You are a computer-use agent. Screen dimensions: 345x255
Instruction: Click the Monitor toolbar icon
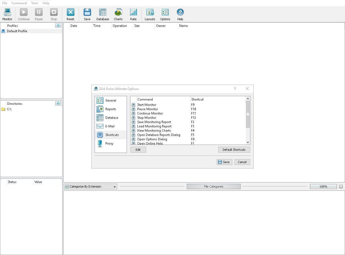[7, 14]
